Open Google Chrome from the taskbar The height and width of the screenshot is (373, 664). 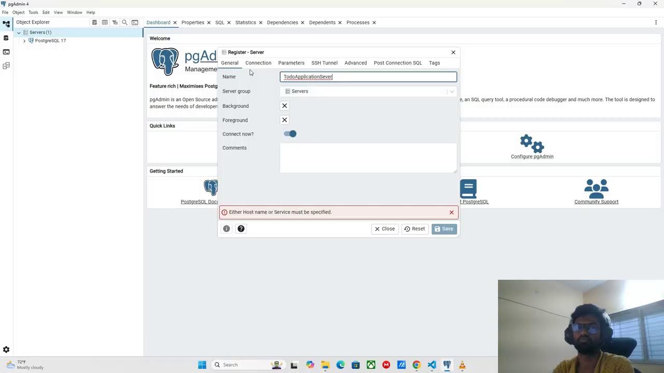pos(416,365)
